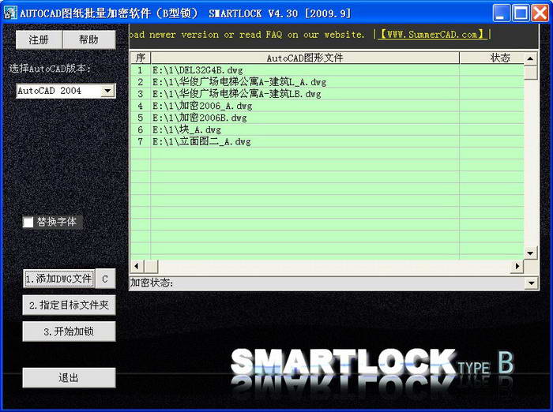Open the 帮助 help button
Image resolution: width=553 pixels, height=412 pixels.
point(88,39)
